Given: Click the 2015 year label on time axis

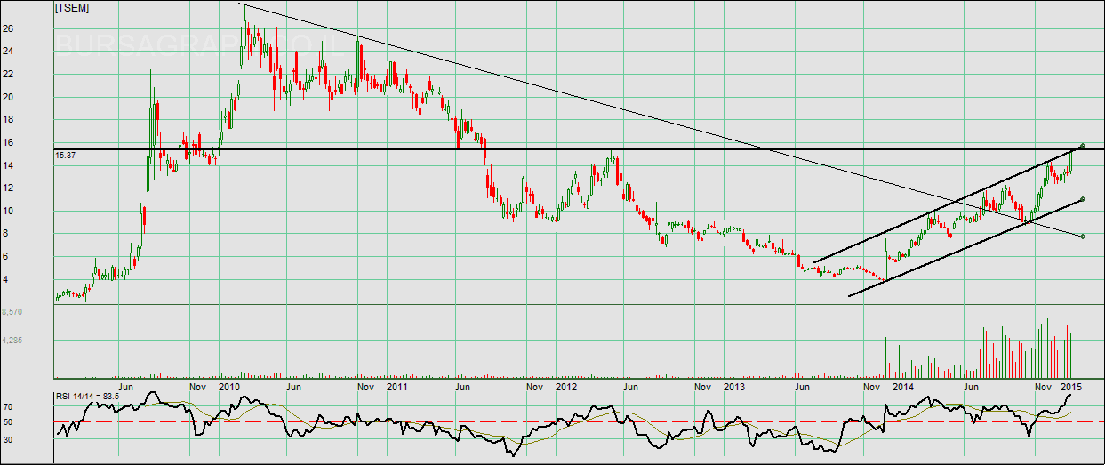Looking at the screenshot, I should [x=1069, y=388].
